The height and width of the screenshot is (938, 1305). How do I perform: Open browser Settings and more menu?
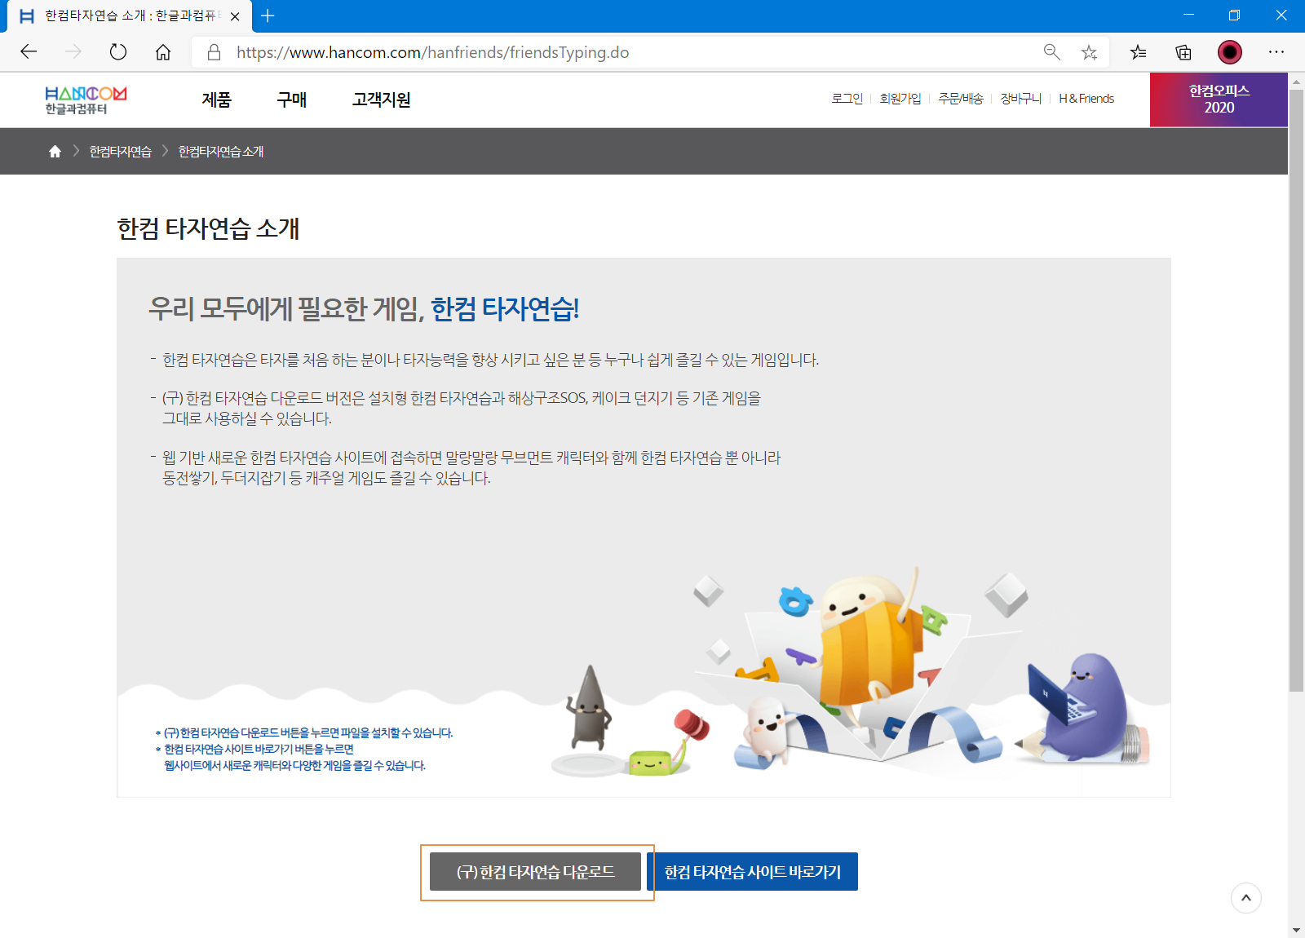pos(1276,52)
